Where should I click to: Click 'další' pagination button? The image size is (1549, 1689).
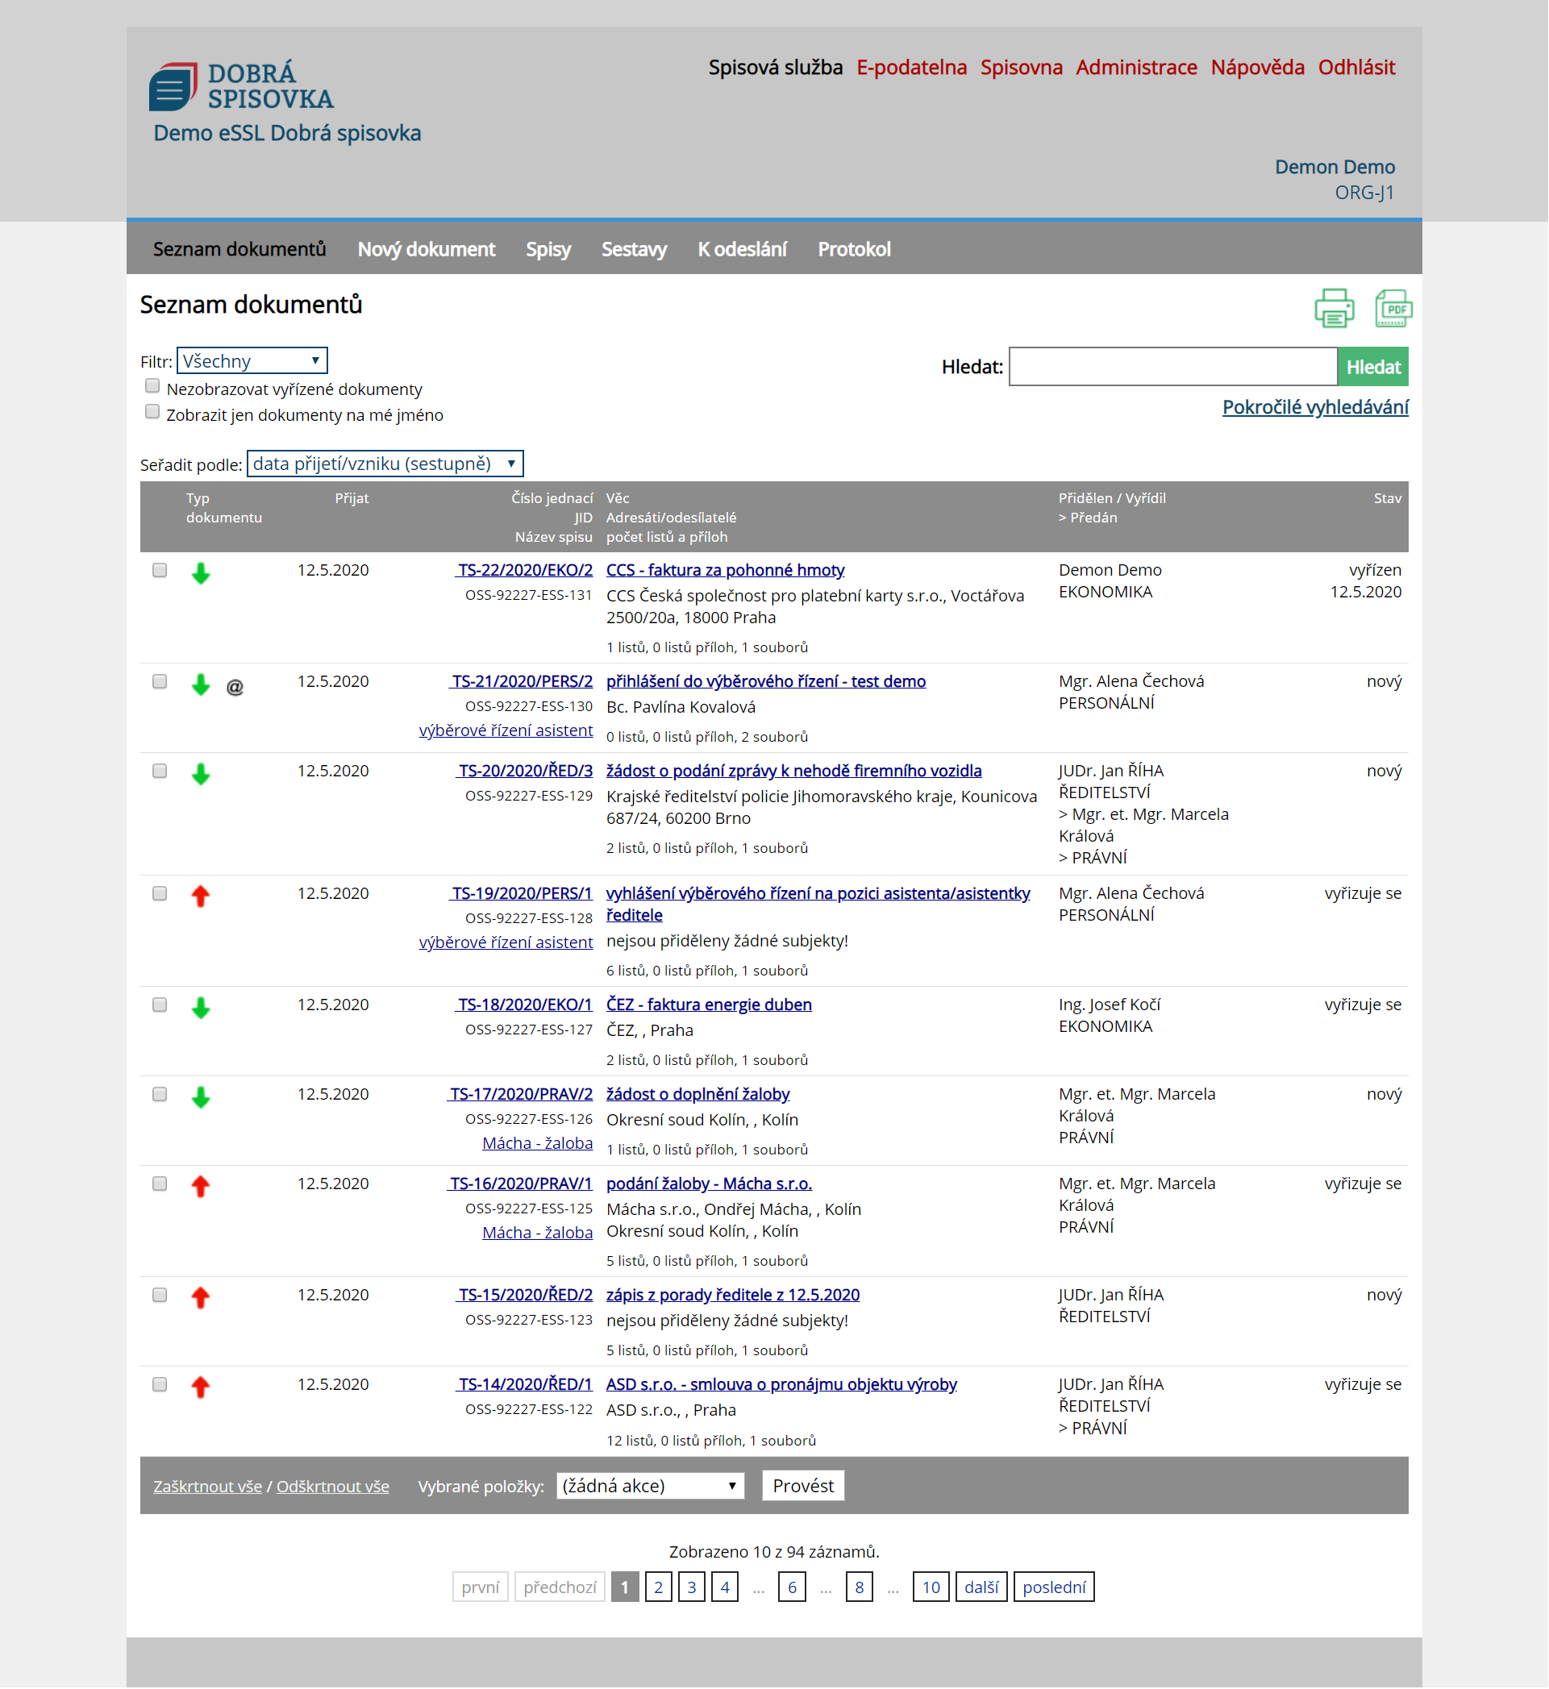[981, 1588]
